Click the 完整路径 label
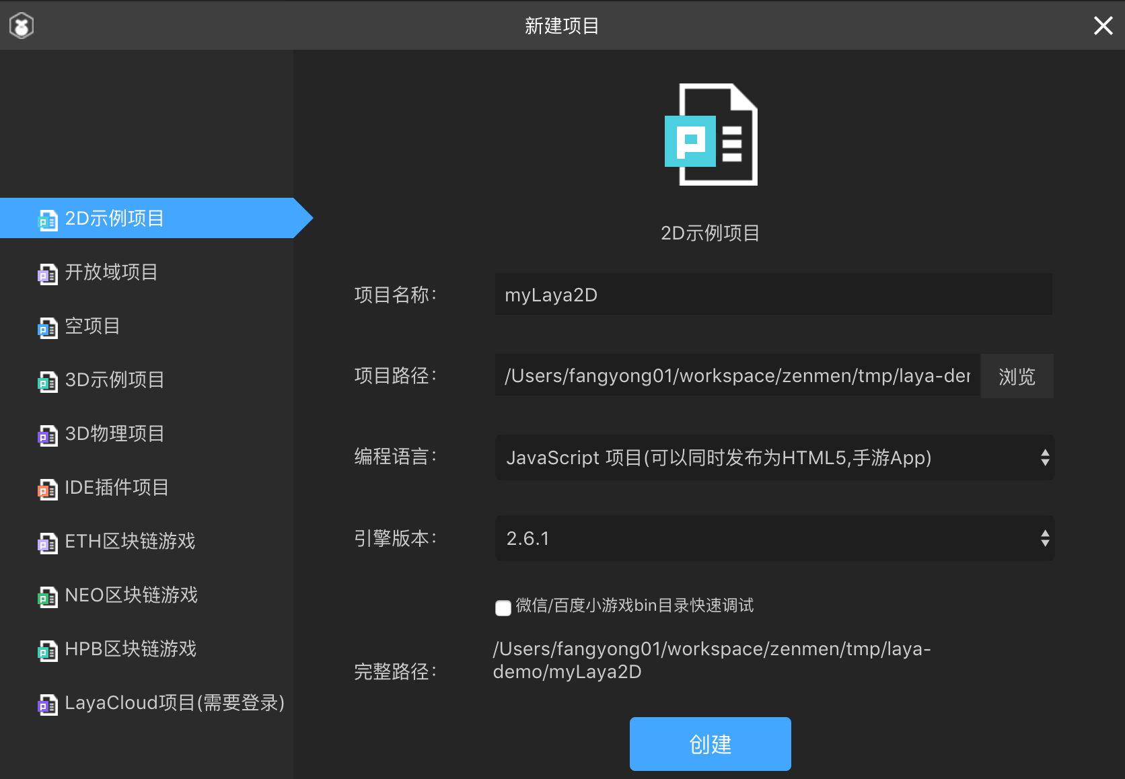 pyautogui.click(x=396, y=671)
